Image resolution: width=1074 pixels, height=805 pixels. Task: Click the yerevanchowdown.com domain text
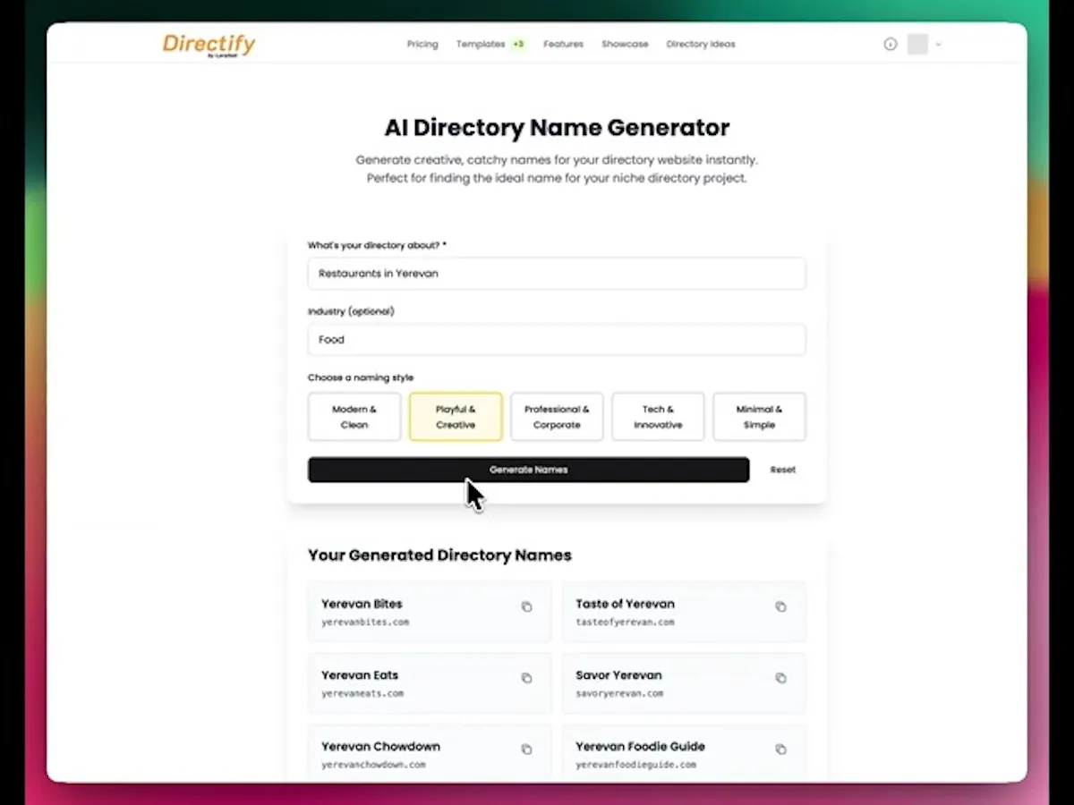pos(373,765)
